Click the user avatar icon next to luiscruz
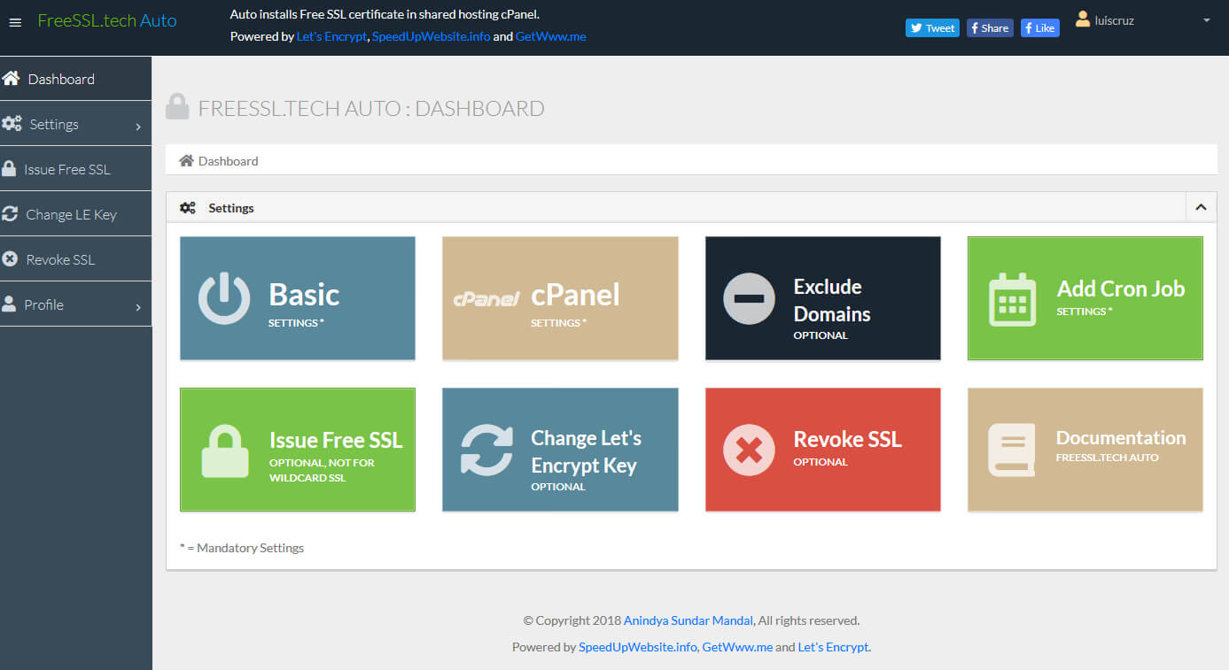Image resolution: width=1229 pixels, height=670 pixels. (1082, 19)
